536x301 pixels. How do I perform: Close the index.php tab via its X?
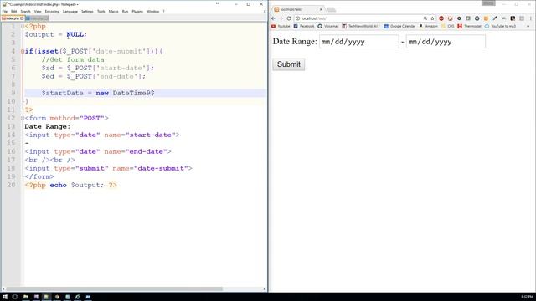click(x=23, y=18)
